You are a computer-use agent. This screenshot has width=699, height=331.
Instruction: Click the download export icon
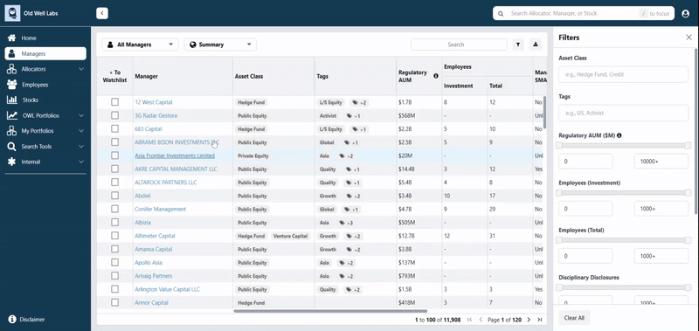click(x=536, y=45)
